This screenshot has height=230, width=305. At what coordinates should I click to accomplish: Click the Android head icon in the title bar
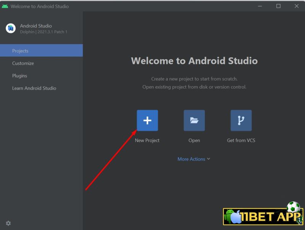tap(5, 6)
